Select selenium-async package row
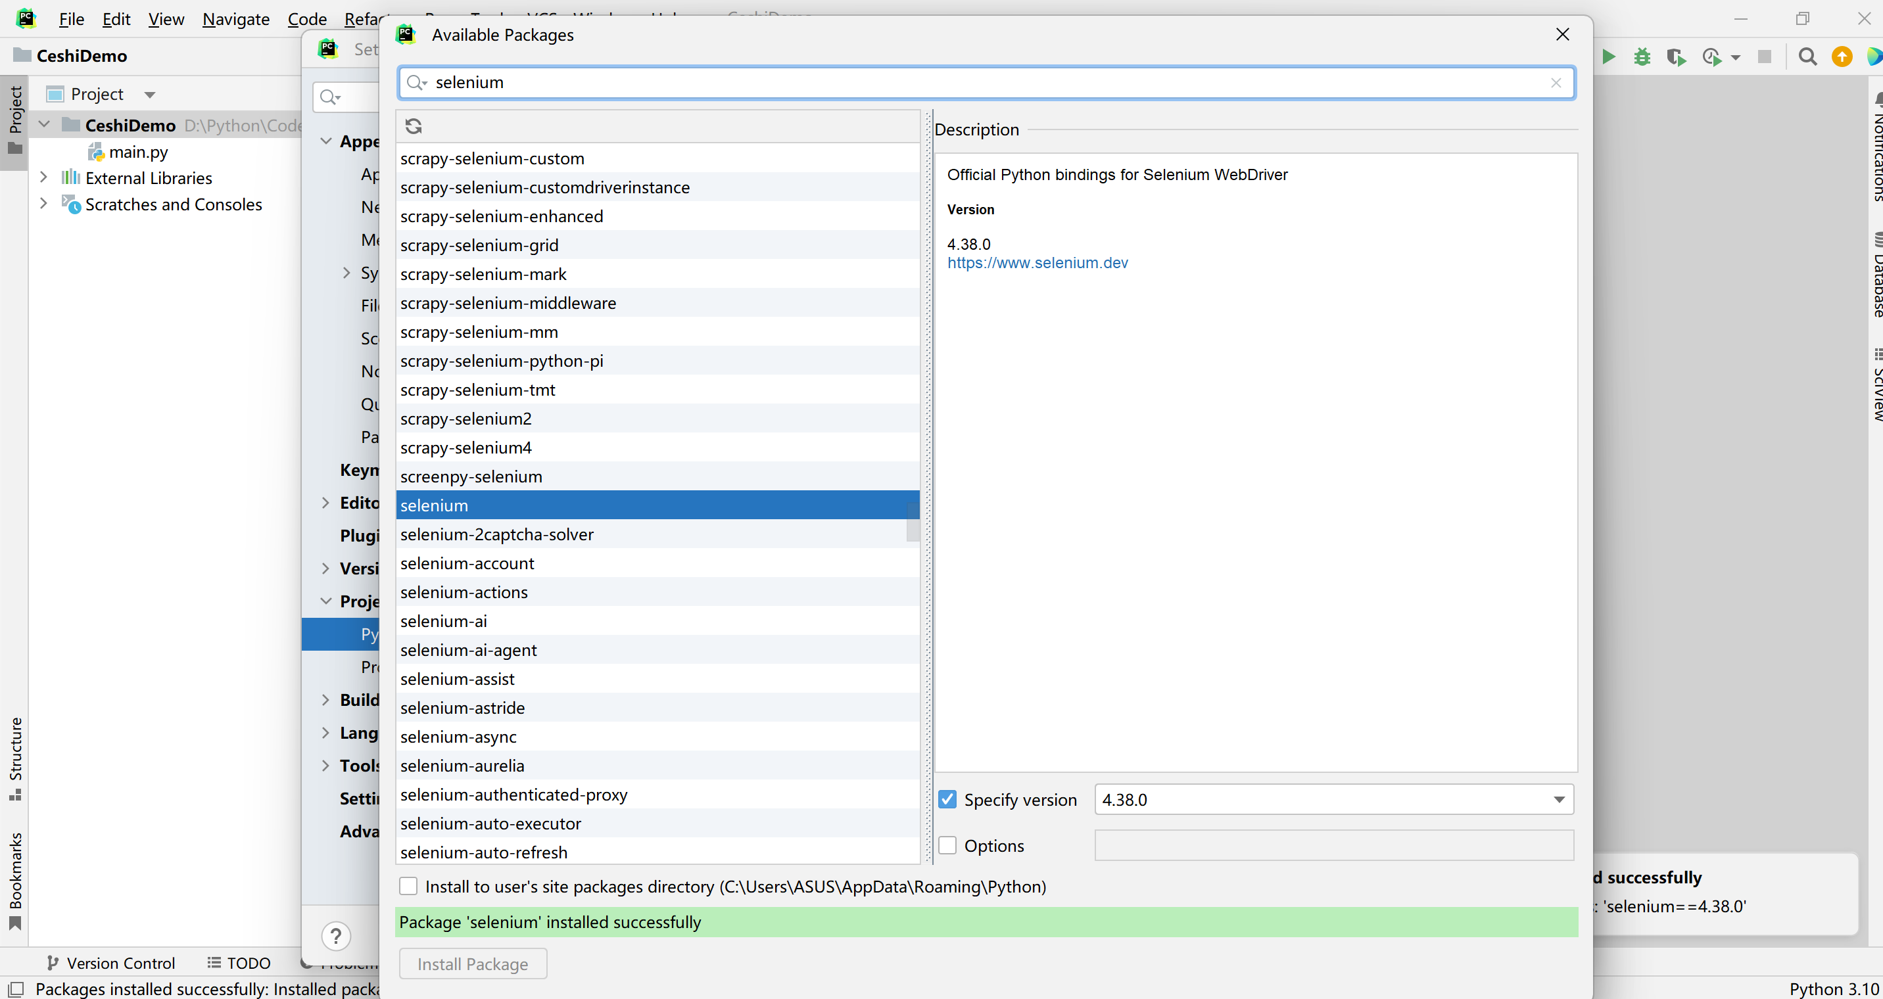 coord(657,737)
